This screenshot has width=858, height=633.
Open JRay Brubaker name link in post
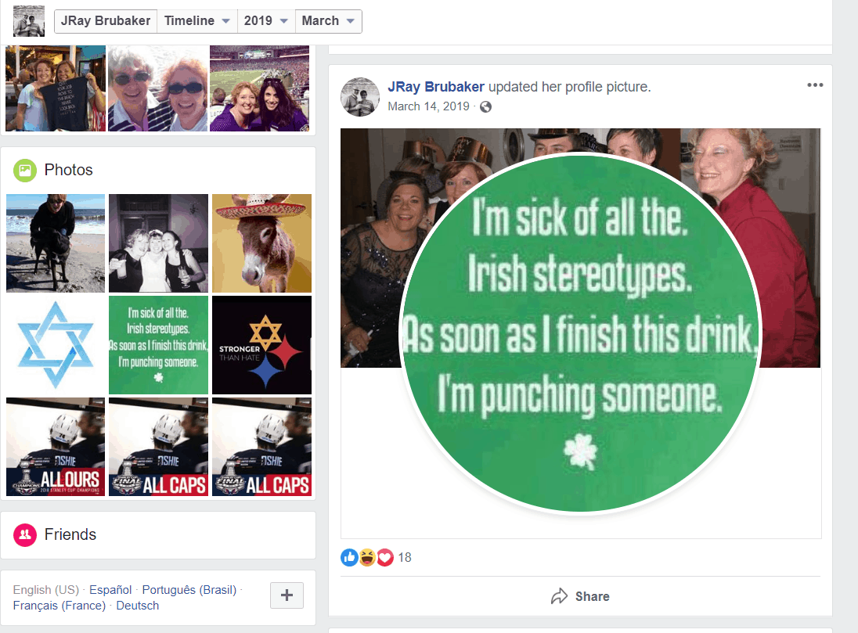(435, 87)
